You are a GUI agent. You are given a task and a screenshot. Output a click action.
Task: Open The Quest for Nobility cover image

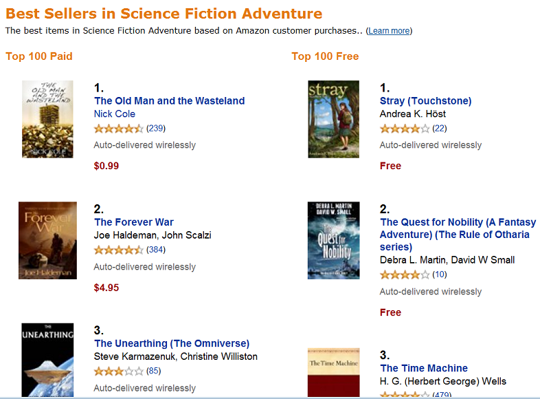pyautogui.click(x=333, y=240)
